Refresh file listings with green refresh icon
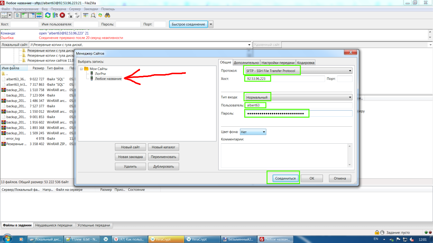This screenshot has height=243, width=433. [48, 15]
